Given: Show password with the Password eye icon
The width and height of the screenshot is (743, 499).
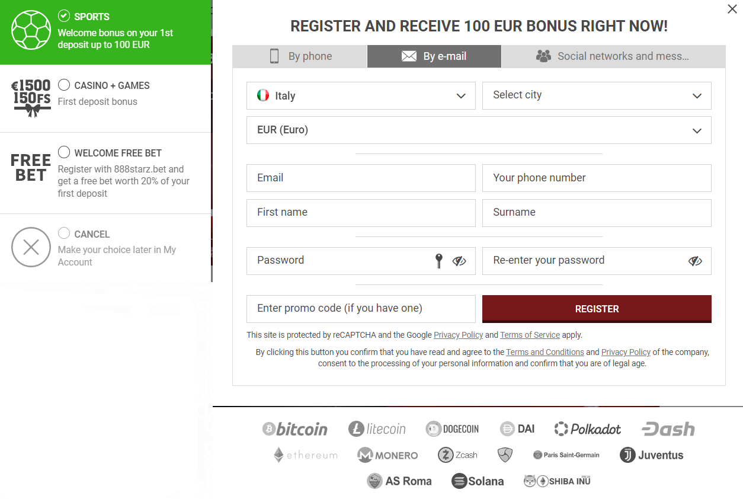Looking at the screenshot, I should coord(459,261).
